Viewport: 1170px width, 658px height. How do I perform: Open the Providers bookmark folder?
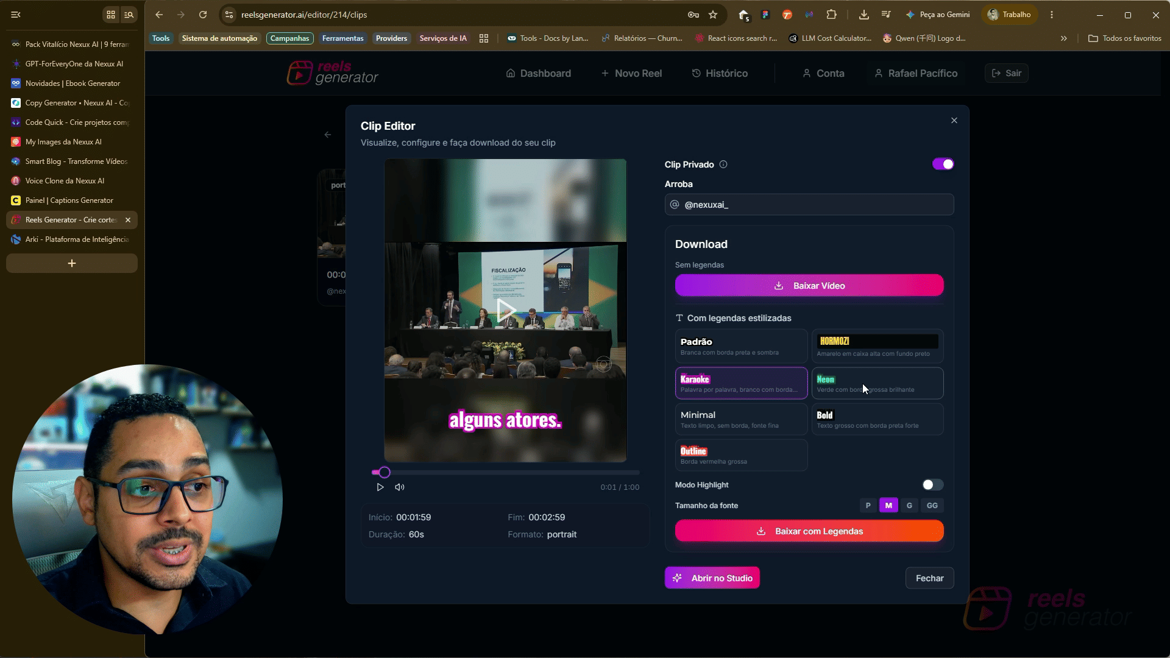click(x=391, y=38)
